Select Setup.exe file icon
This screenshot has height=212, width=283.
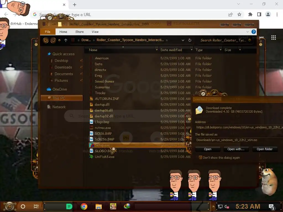[x=91, y=145]
